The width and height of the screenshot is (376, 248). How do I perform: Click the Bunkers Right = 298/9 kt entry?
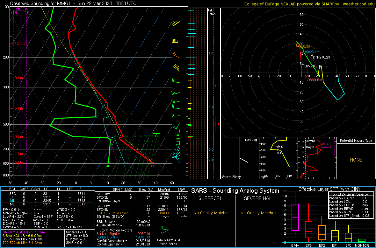coord(123,234)
